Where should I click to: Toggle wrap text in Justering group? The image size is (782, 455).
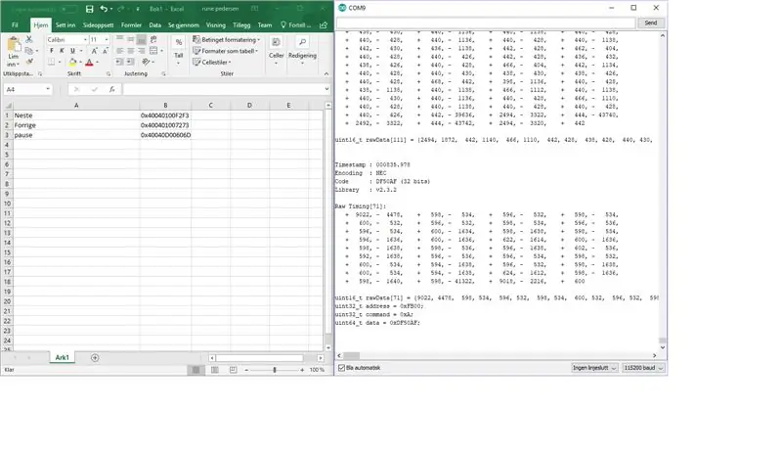153,39
